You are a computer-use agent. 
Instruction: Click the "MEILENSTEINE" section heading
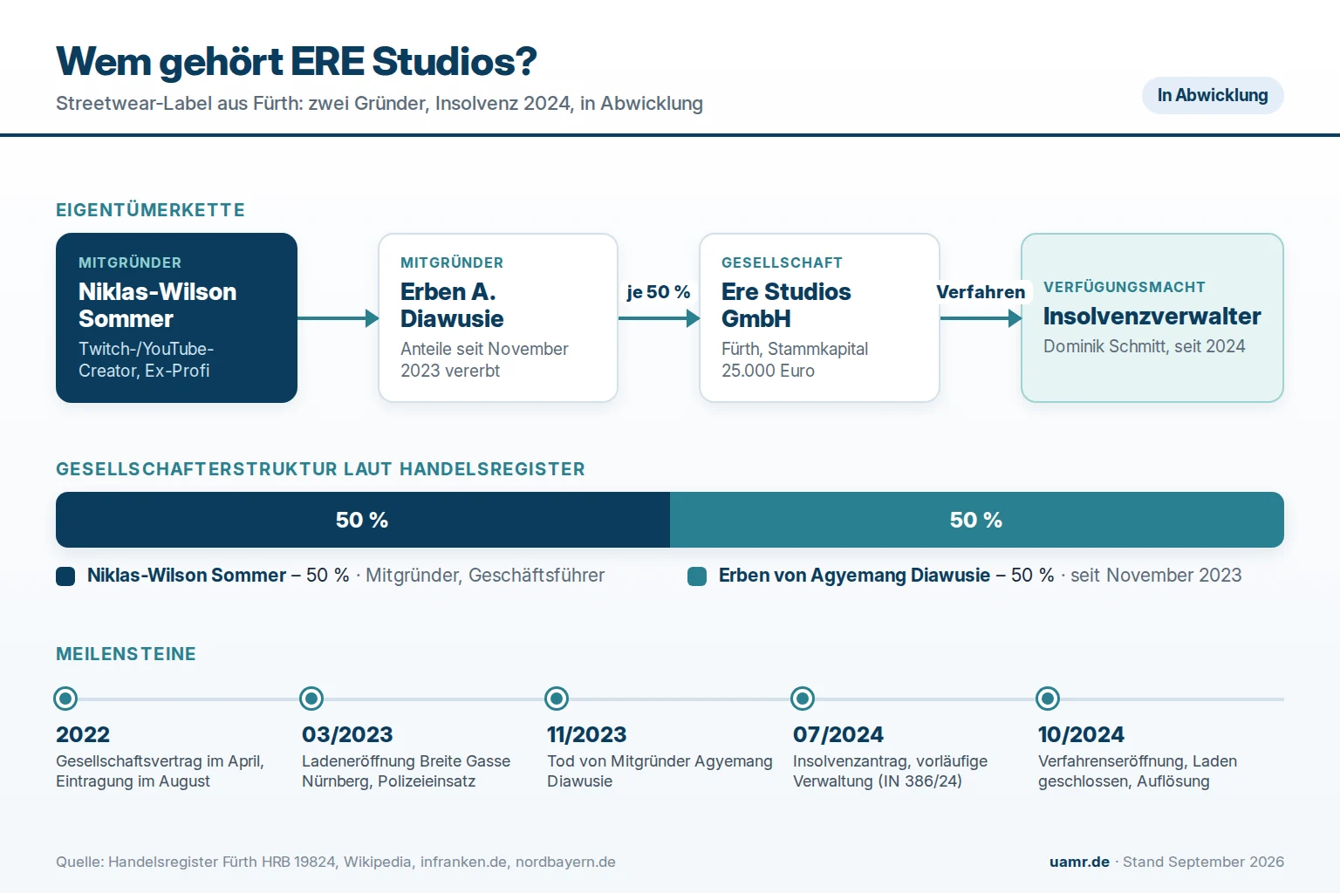click(x=126, y=654)
